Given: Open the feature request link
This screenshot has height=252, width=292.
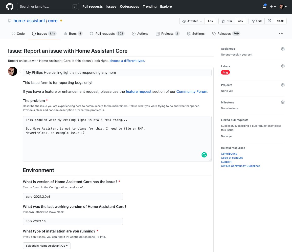Looking at the screenshot, I should pyautogui.click(x=139, y=92).
